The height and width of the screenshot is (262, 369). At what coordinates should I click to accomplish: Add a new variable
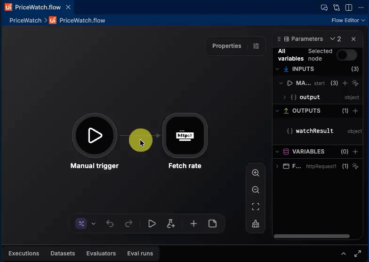click(x=355, y=152)
